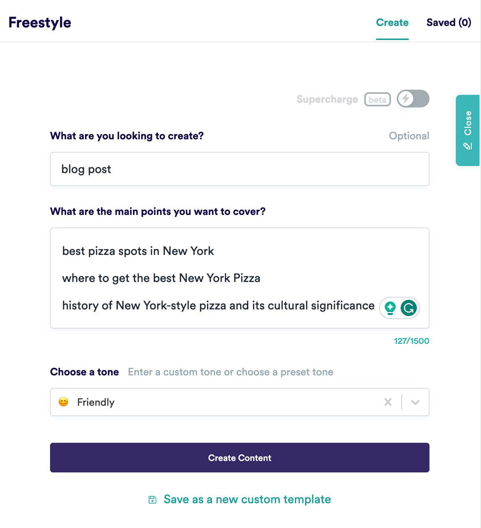The height and width of the screenshot is (528, 481).
Task: Open the Friendly tone selector
Action: coord(240,402)
